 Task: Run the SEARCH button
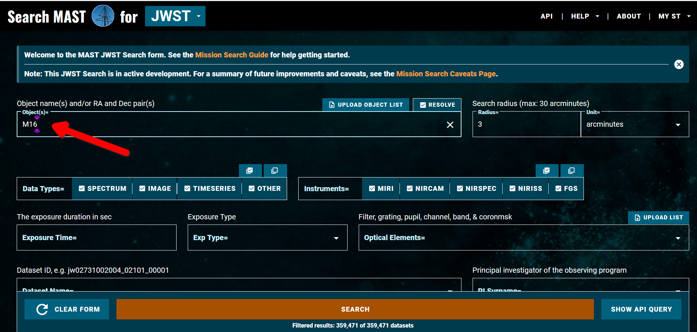pyautogui.click(x=355, y=309)
